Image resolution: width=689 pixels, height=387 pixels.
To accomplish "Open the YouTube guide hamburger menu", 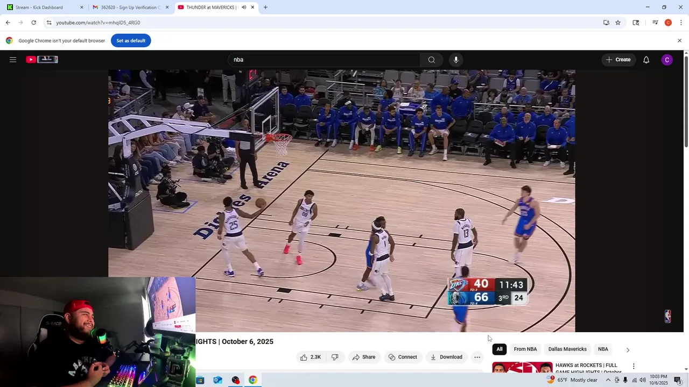I will 13,60.
